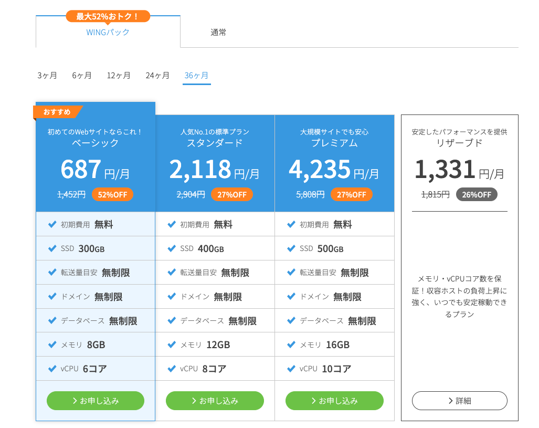
Task: Apply for the プレミアム plan
Action: (x=334, y=401)
